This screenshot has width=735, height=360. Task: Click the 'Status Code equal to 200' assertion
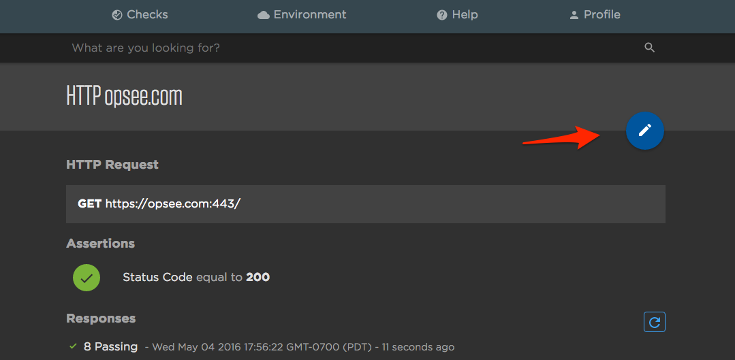(196, 277)
